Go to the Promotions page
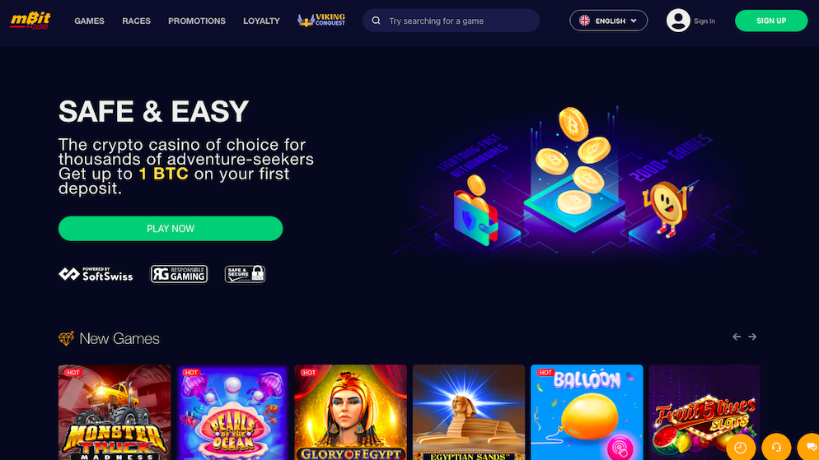 197,21
